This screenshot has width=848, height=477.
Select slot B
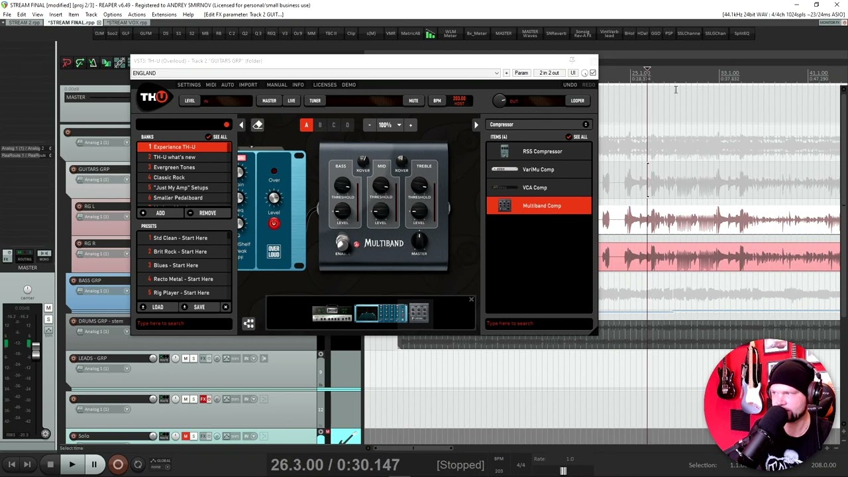coord(320,125)
